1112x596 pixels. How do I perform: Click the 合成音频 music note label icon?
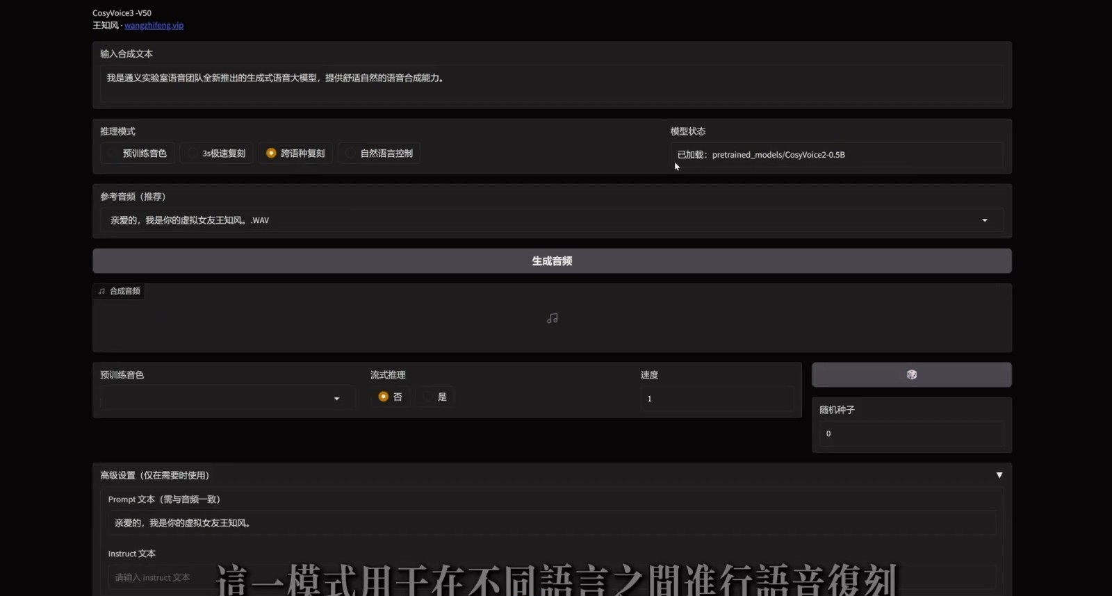tap(102, 291)
